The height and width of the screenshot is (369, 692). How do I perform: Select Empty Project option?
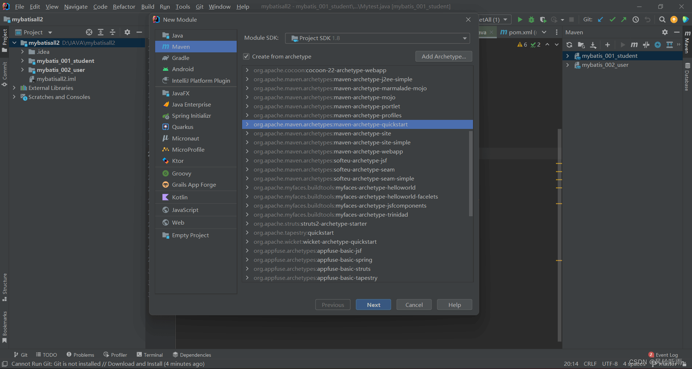pos(196,235)
